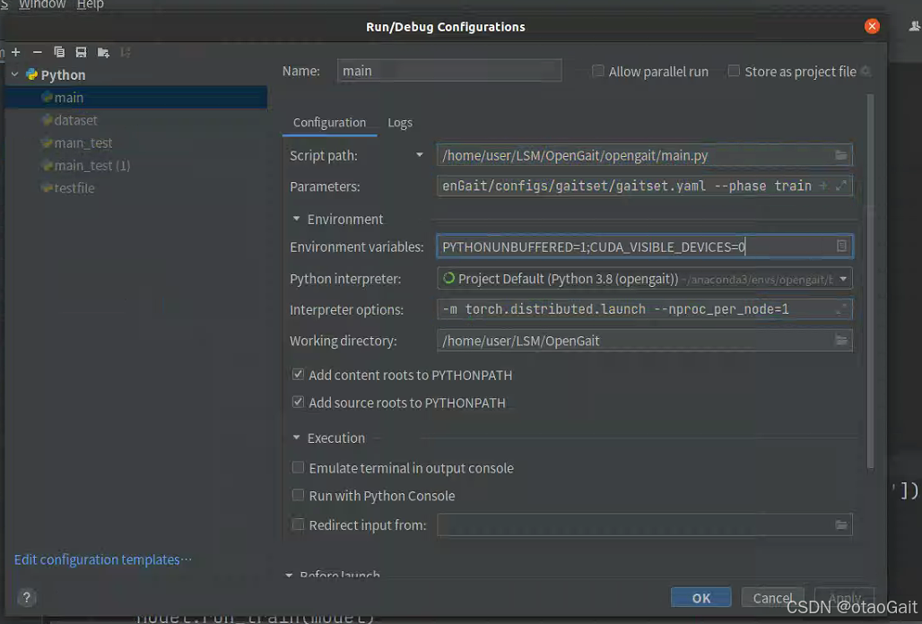Copy the selected configuration
Screen dimensions: 922x624
coord(58,52)
